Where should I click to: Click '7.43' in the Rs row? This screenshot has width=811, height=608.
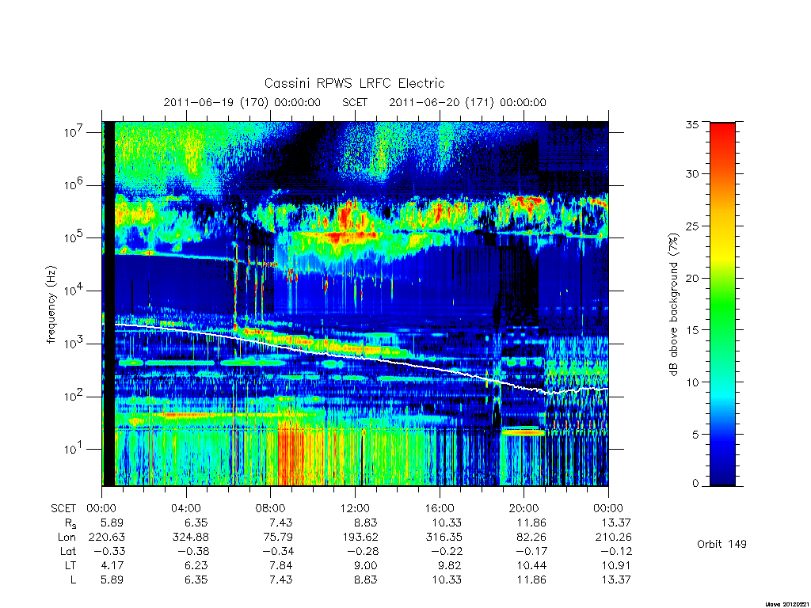point(281,522)
